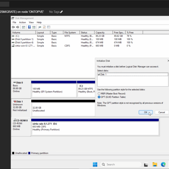Click the show/hide console tree toolbar icon

coord(23,27)
